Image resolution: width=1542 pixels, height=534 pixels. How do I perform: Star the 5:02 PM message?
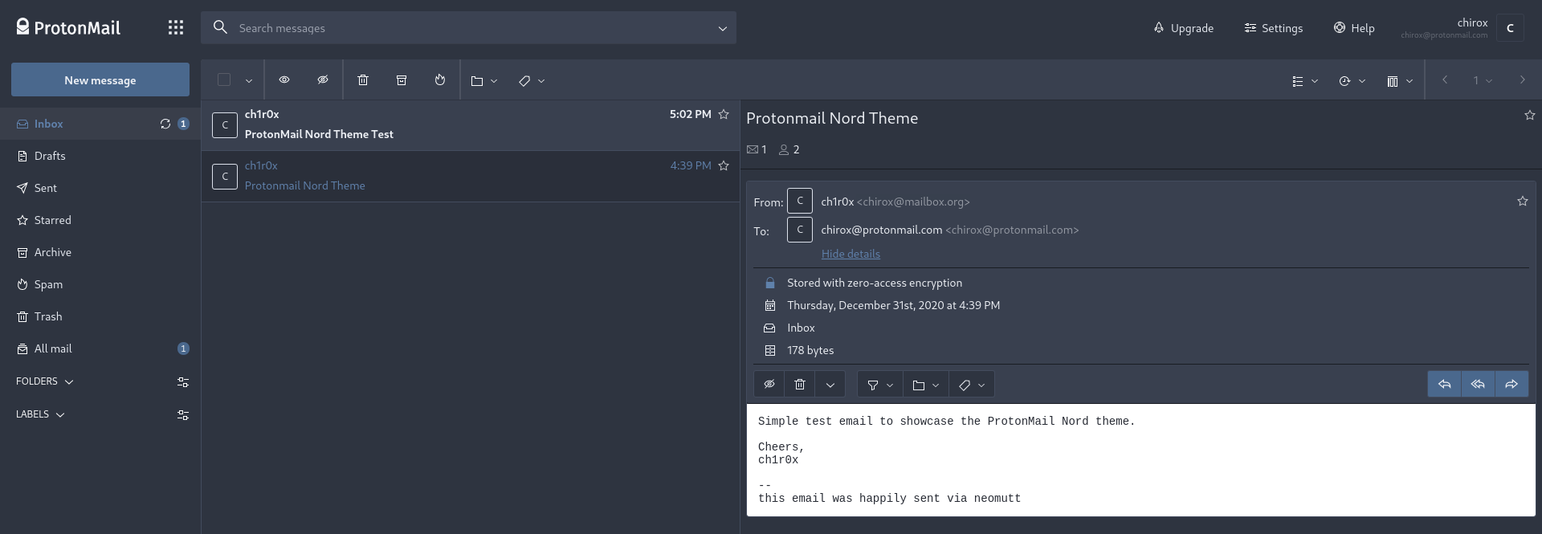pyautogui.click(x=724, y=114)
